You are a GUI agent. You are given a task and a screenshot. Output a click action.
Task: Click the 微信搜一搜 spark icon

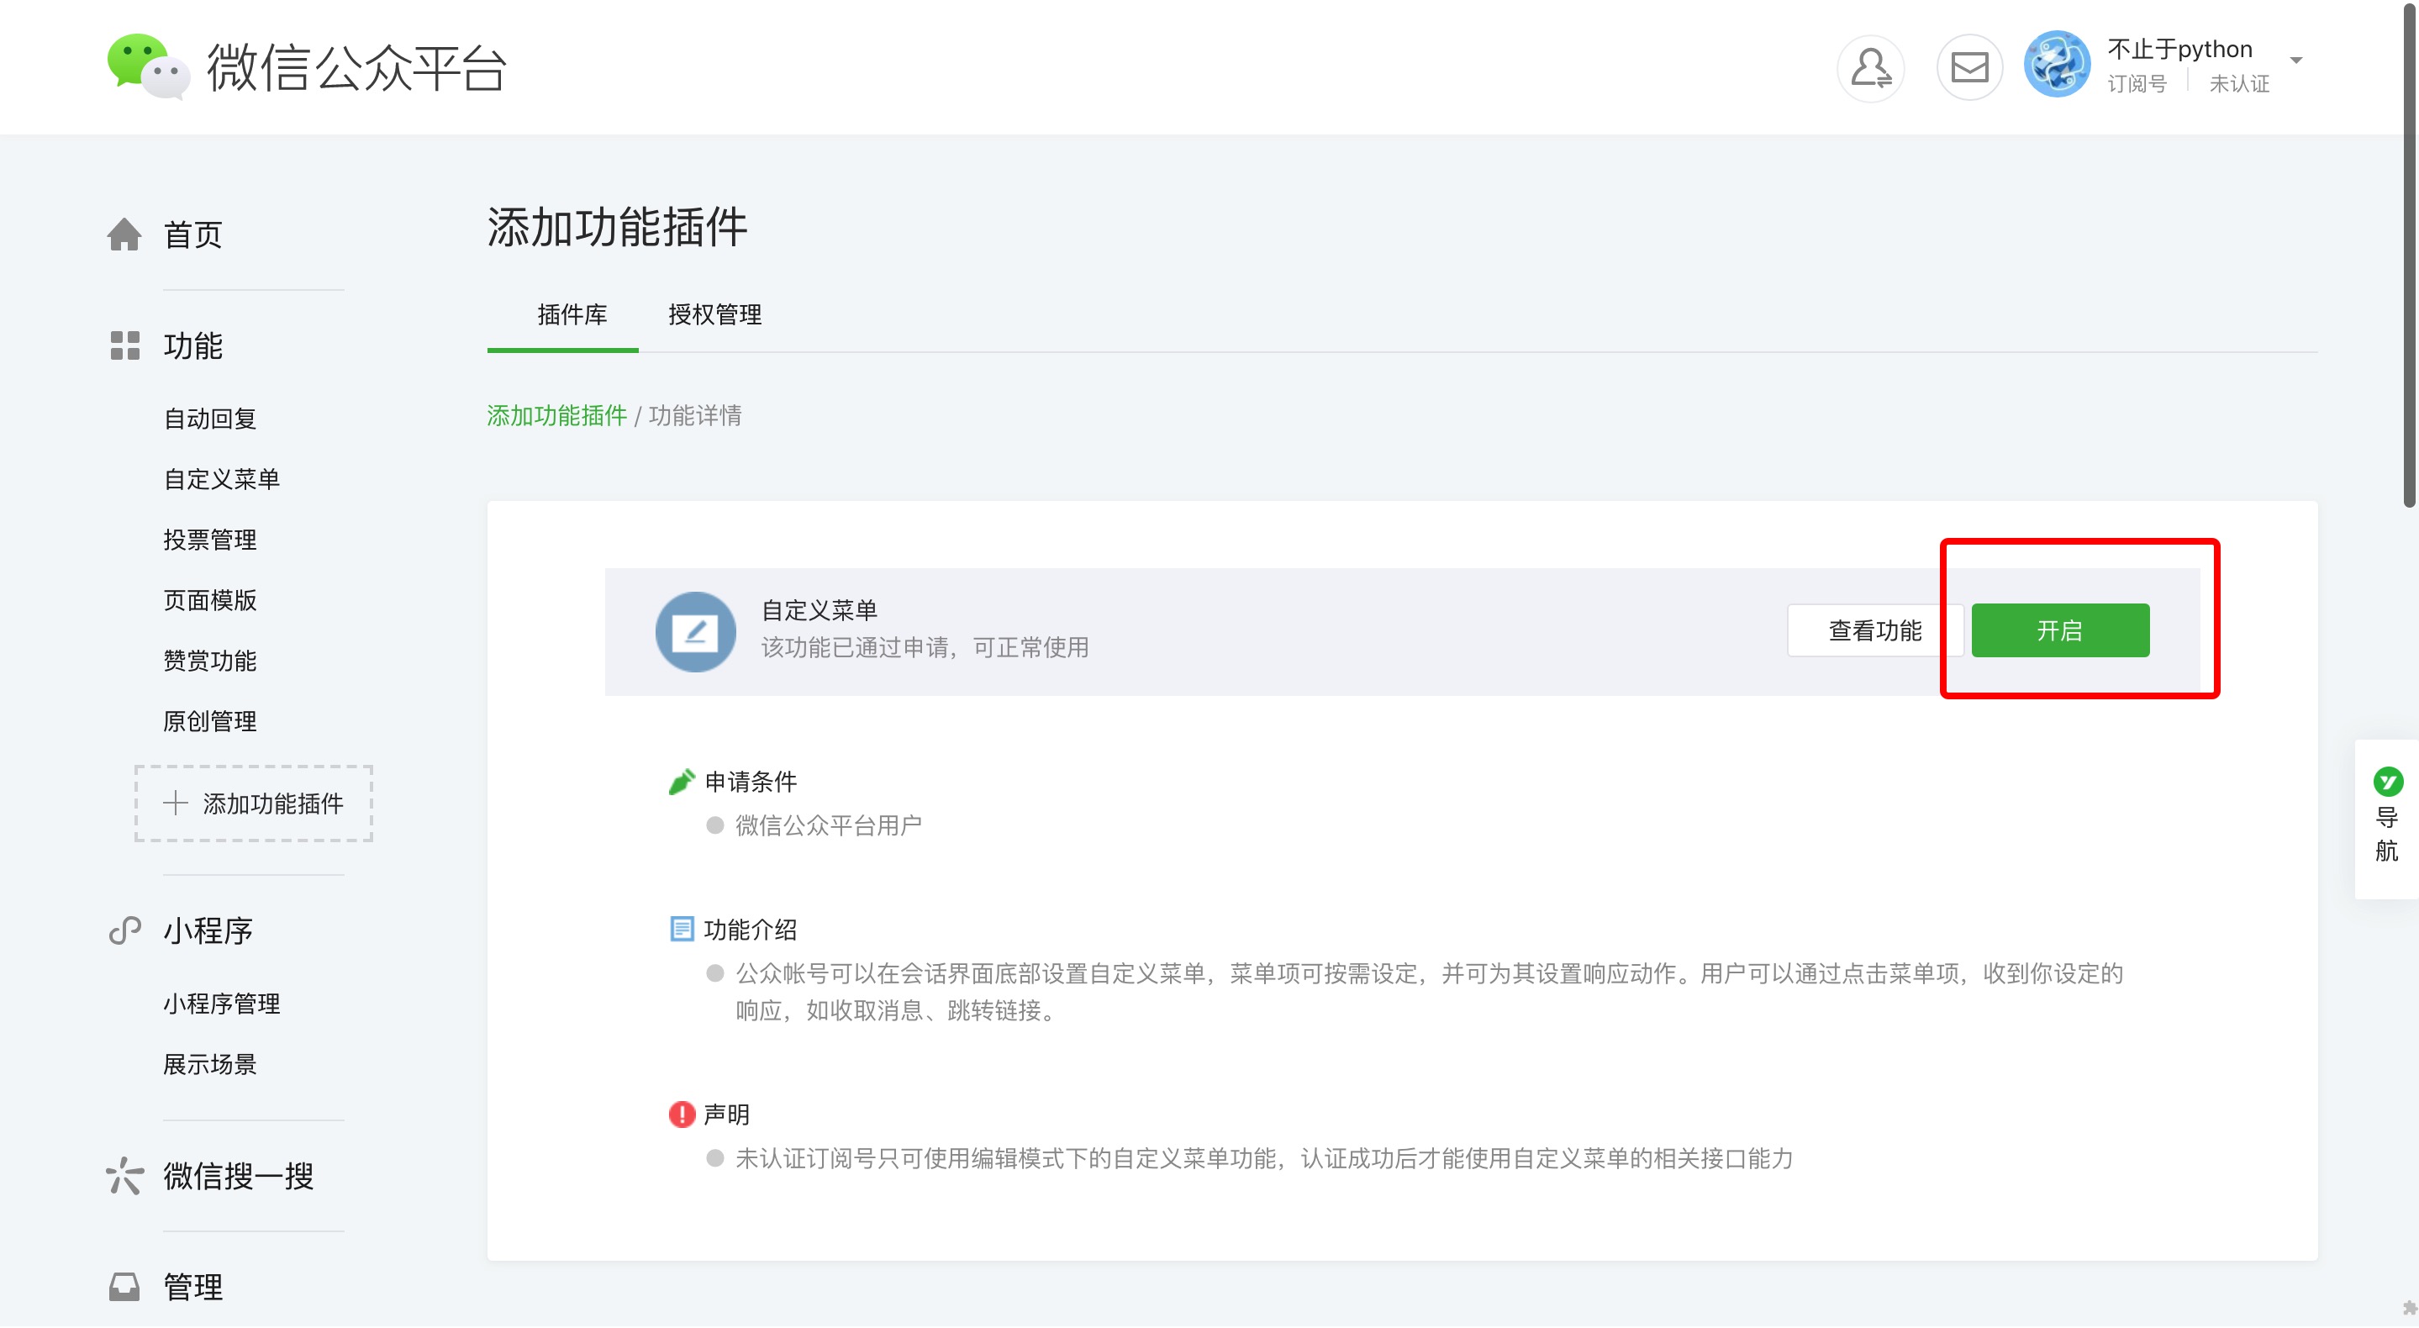(x=124, y=1175)
